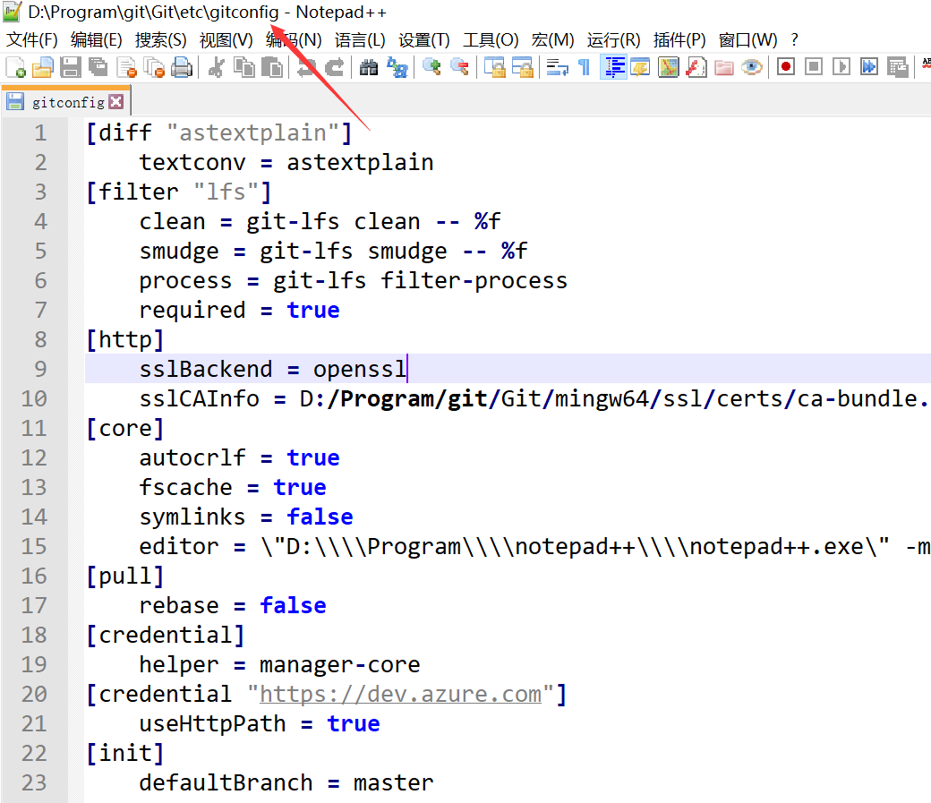Open the 插件(P) menu
The image size is (931, 803).
coord(679,39)
